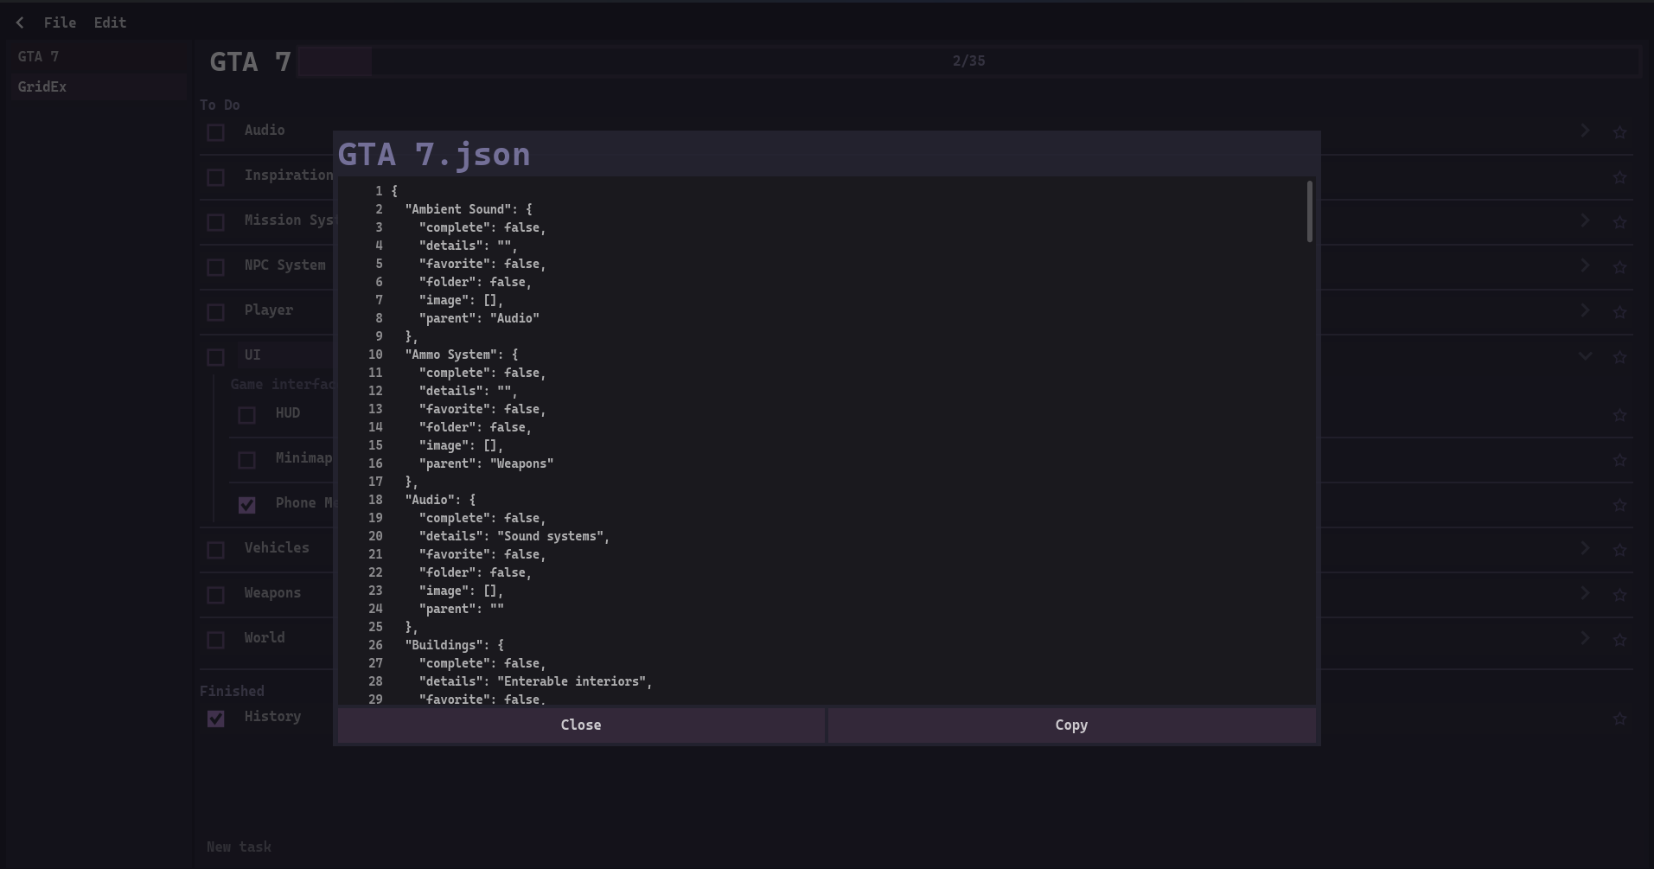Check the NPC System checkbox
This screenshot has height=869, width=1654.
216,267
